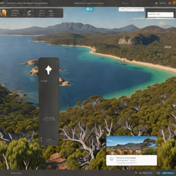Image resolution: width=176 pixels, height=176 pixels.
Task: Click the teal rounded button at top center
Action: tap(90, 9)
